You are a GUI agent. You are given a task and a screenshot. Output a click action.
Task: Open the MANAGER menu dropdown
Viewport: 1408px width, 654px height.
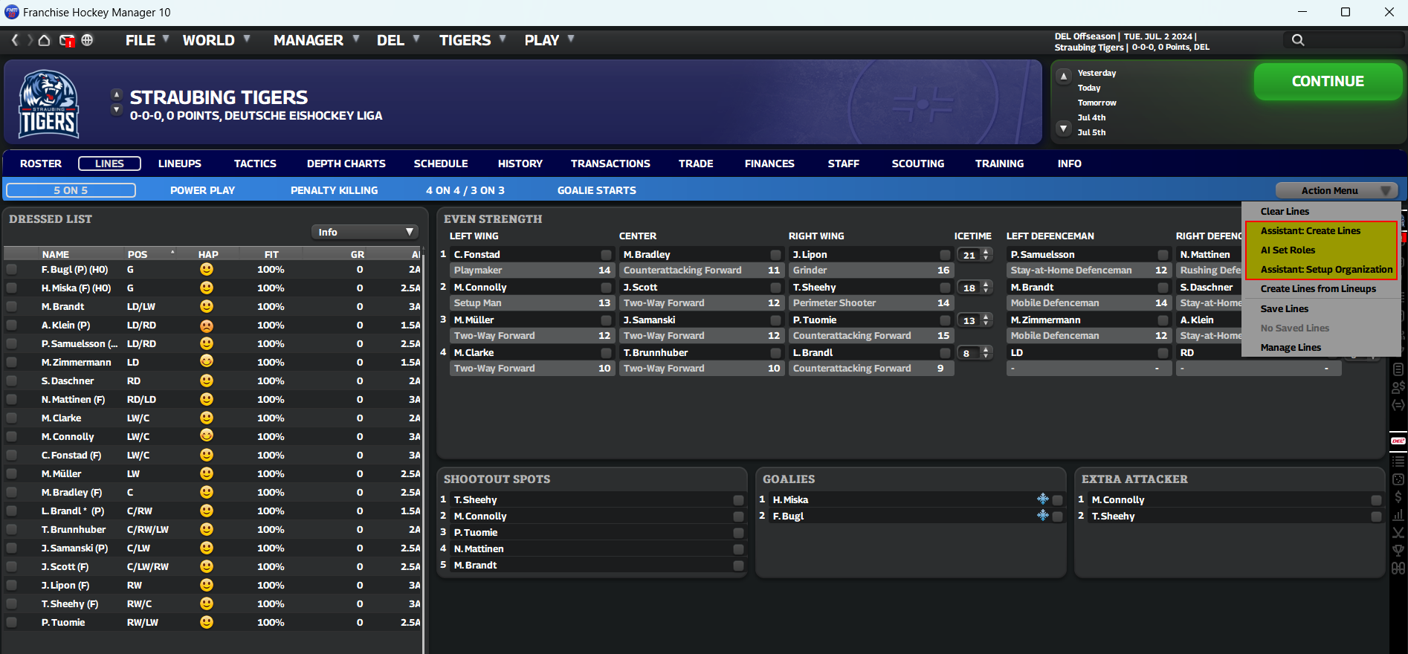316,40
